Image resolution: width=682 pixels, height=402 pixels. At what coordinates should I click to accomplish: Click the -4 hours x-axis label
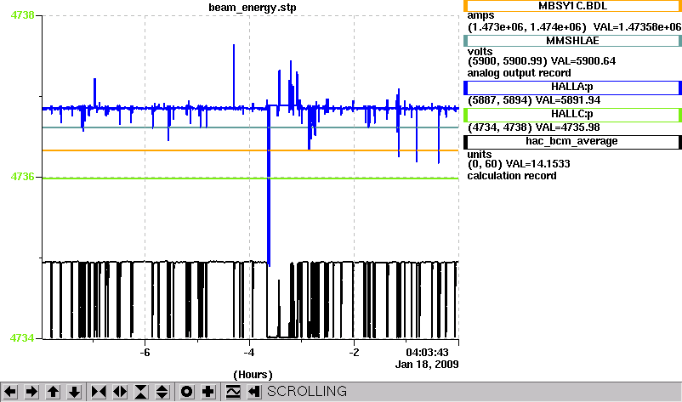click(249, 353)
